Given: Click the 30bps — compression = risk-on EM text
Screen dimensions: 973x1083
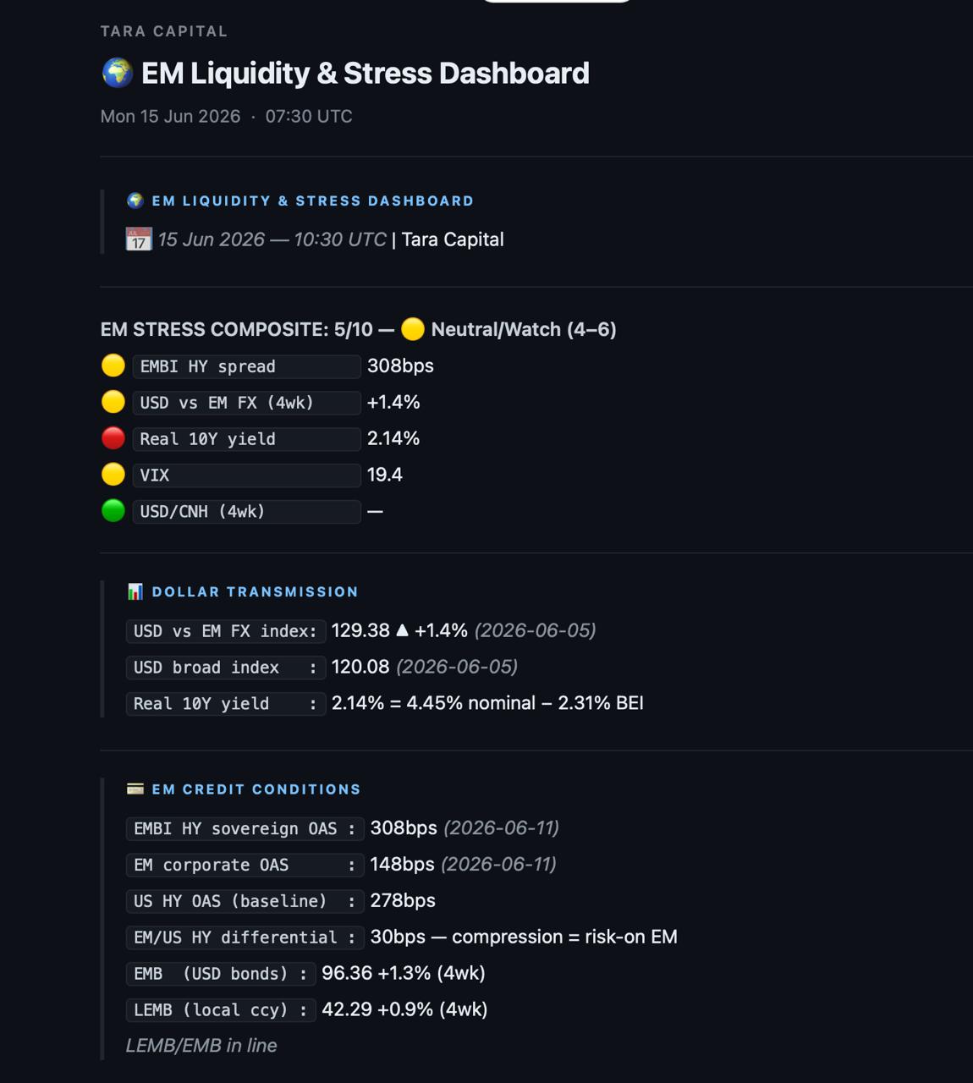Looking at the screenshot, I should [x=524, y=937].
